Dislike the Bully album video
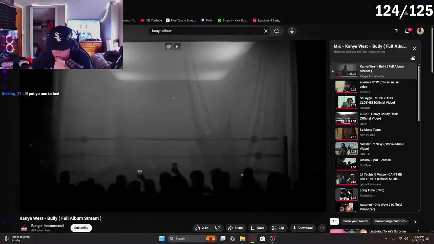This screenshot has height=244, width=434. pyautogui.click(x=217, y=228)
